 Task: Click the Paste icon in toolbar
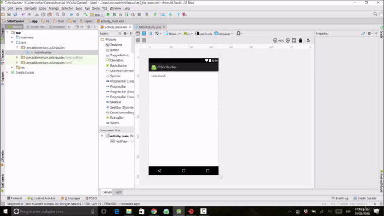click(x=49, y=14)
